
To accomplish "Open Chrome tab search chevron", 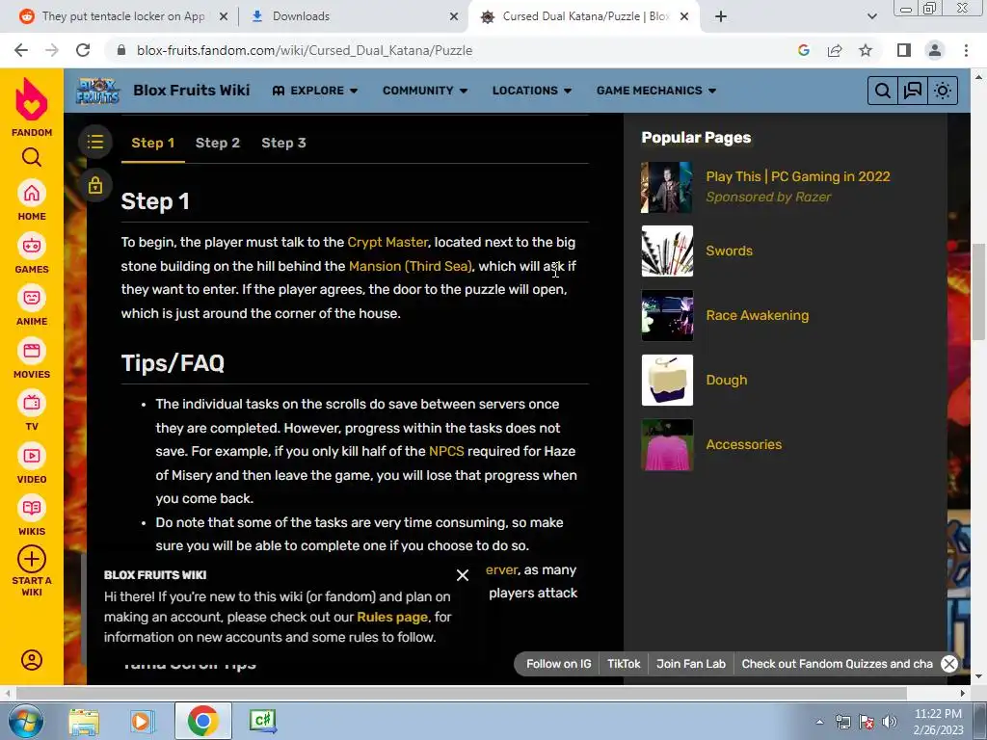I will pos(871,16).
